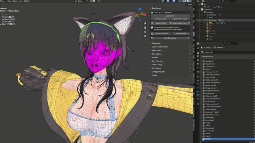Toggle snapping magnet in header

click(x=91, y=1)
